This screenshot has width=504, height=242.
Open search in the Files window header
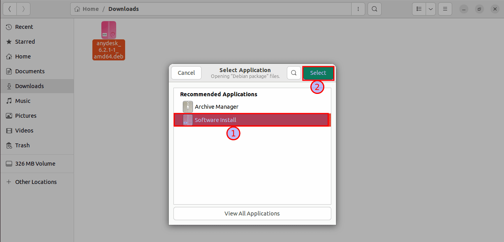[375, 9]
